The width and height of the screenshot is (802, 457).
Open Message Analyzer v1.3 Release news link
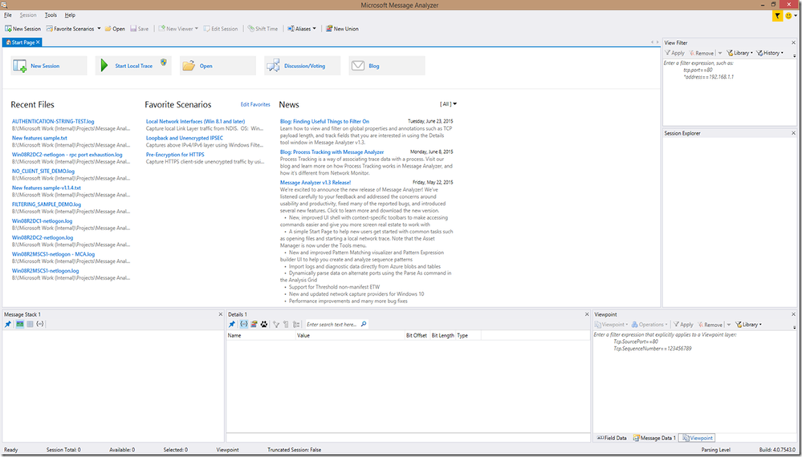(x=316, y=182)
